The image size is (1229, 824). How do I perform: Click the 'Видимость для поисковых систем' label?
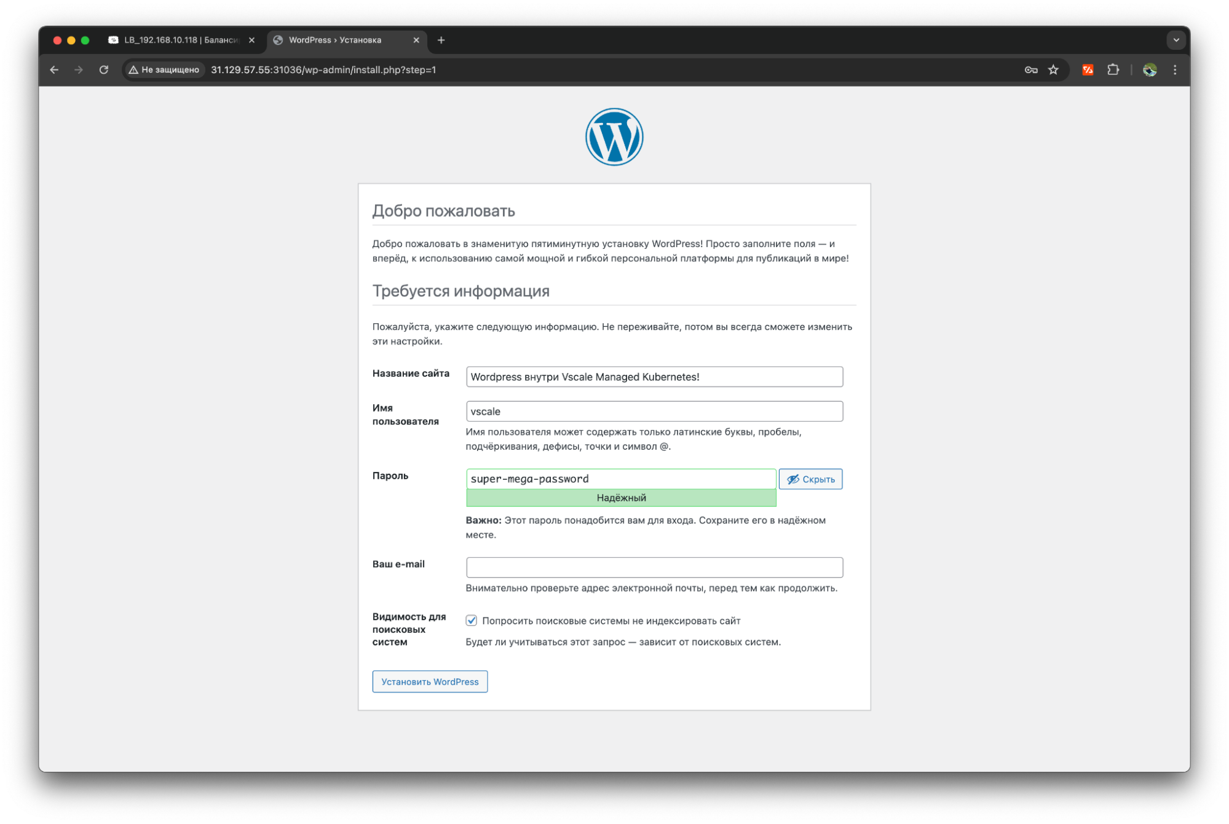coord(409,629)
